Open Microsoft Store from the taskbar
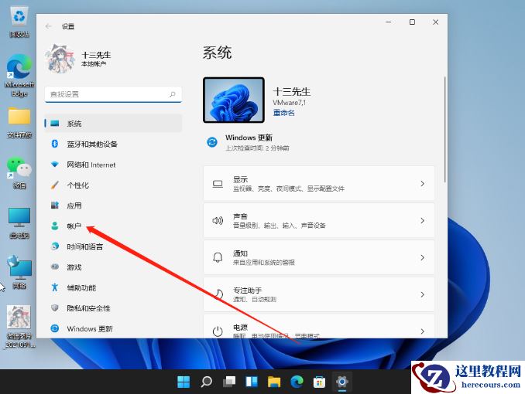The image size is (525, 394). tap(319, 382)
